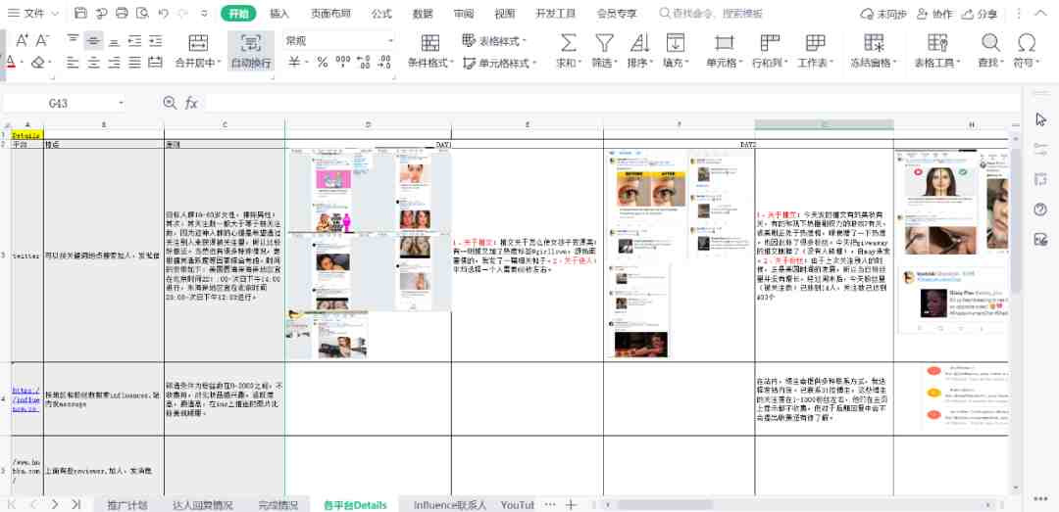Viewport: 1059px width, 512px height.
Task: Click the Find (查找) magnifier icon
Action: coord(990,42)
